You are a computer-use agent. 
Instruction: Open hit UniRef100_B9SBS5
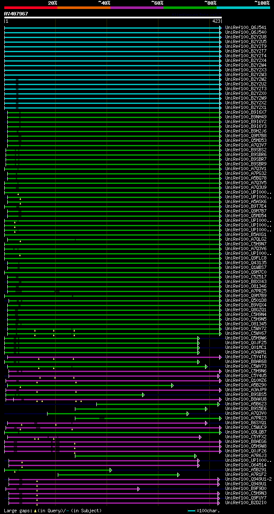point(246,394)
